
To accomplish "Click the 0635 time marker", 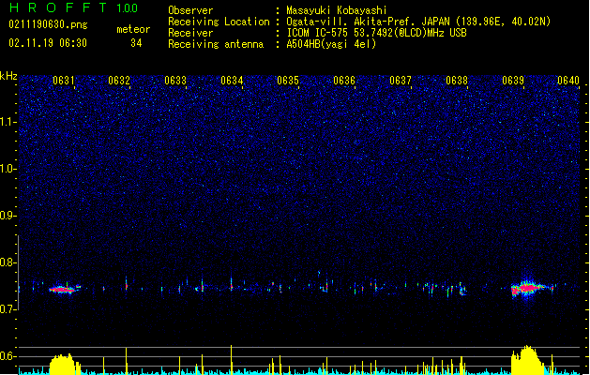I will 288,81.
